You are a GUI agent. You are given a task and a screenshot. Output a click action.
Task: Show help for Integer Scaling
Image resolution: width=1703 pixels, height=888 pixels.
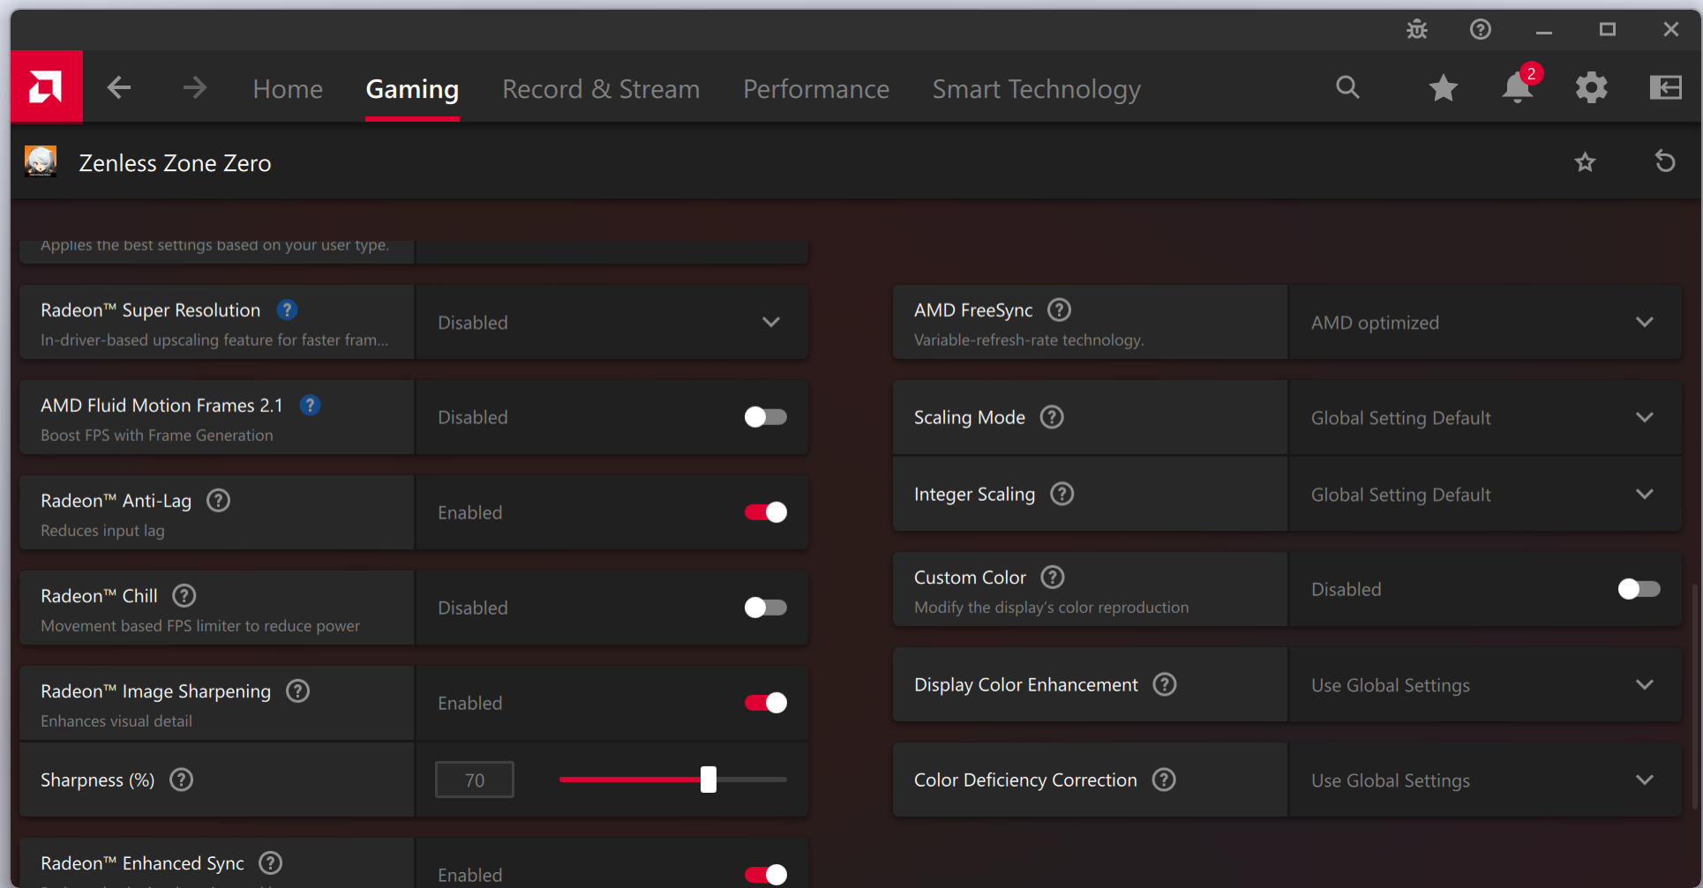(x=1062, y=494)
